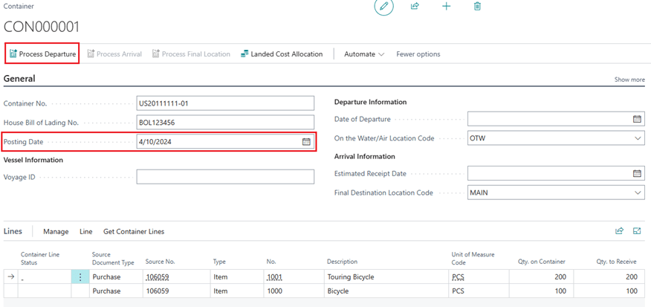651x307 pixels.
Task: Click the plus icon to add new
Action: (x=446, y=7)
